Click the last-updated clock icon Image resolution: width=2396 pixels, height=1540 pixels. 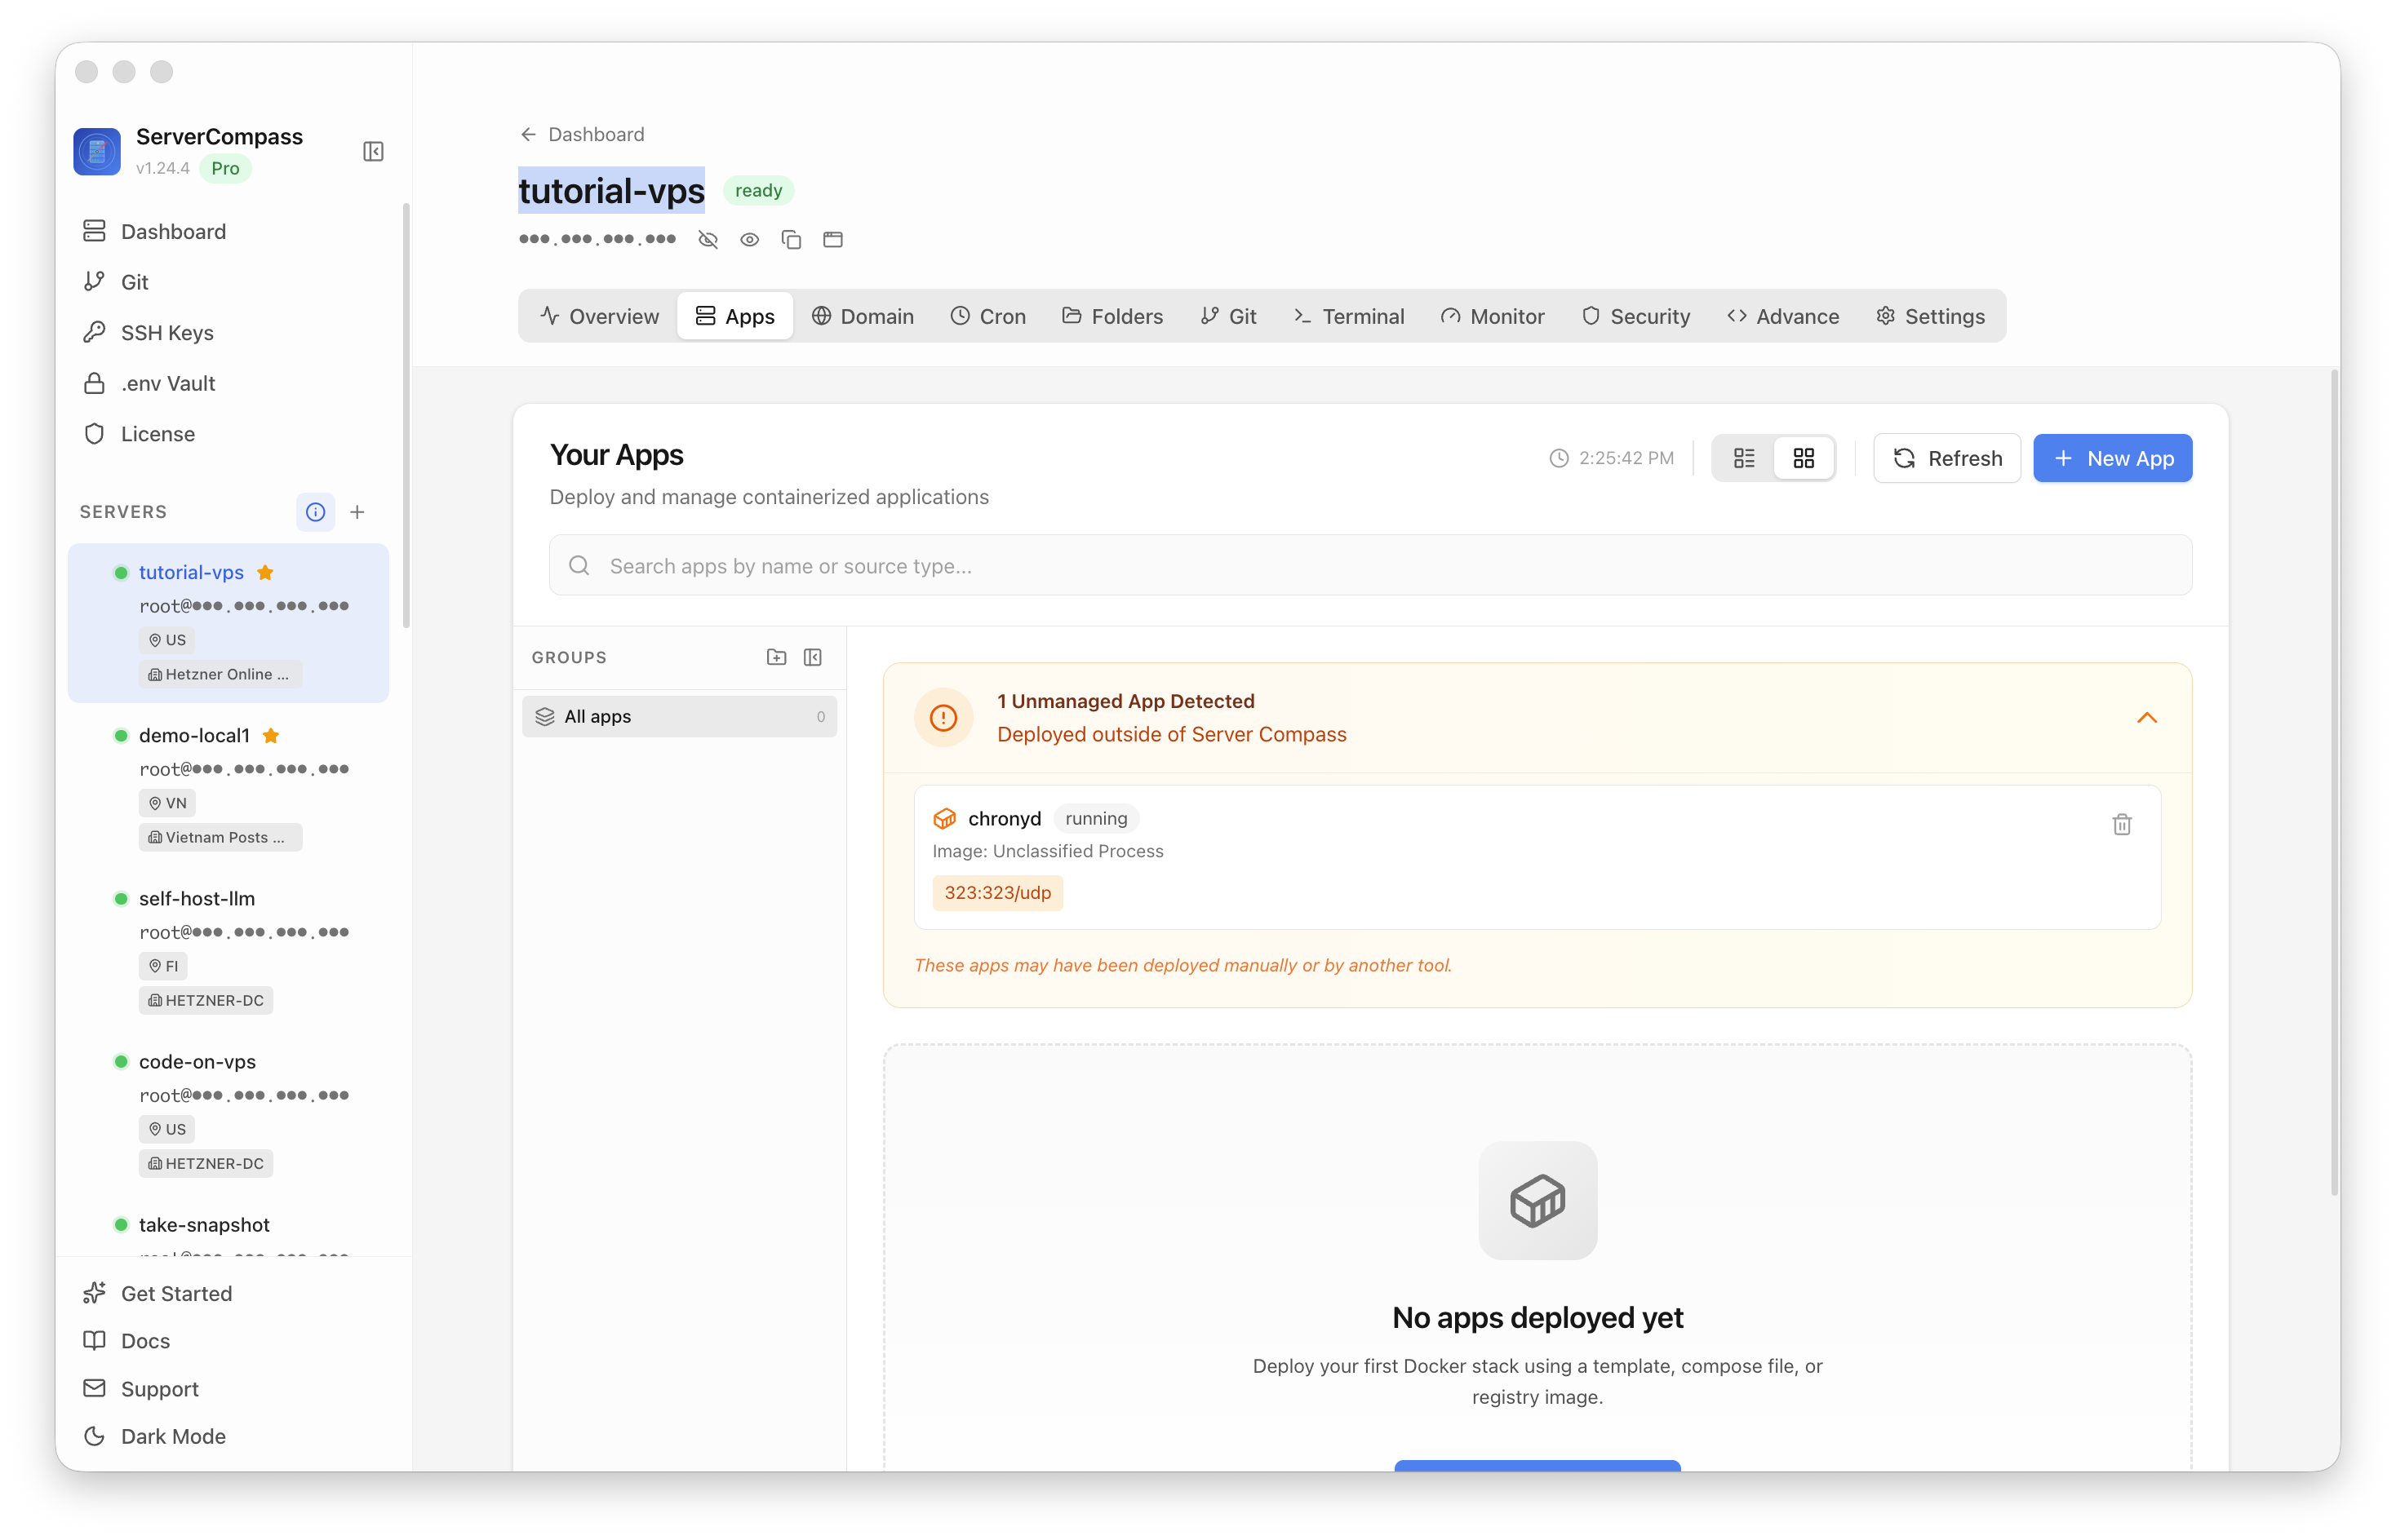pyautogui.click(x=1559, y=458)
